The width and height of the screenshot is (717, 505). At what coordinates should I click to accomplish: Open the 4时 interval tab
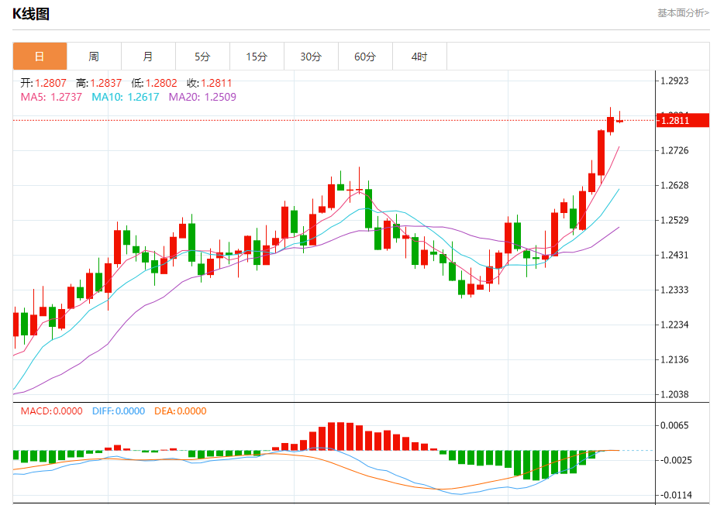(x=419, y=57)
